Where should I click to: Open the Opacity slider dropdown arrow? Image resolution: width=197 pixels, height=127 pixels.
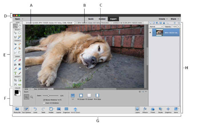coord(178,27)
